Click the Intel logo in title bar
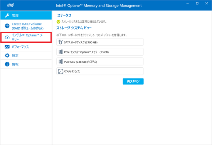The image size is (212, 145). 10,5
